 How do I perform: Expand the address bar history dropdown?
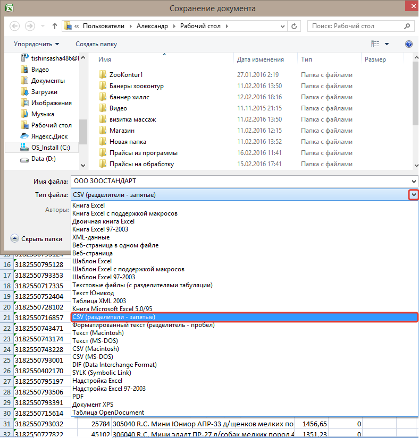tap(282, 26)
